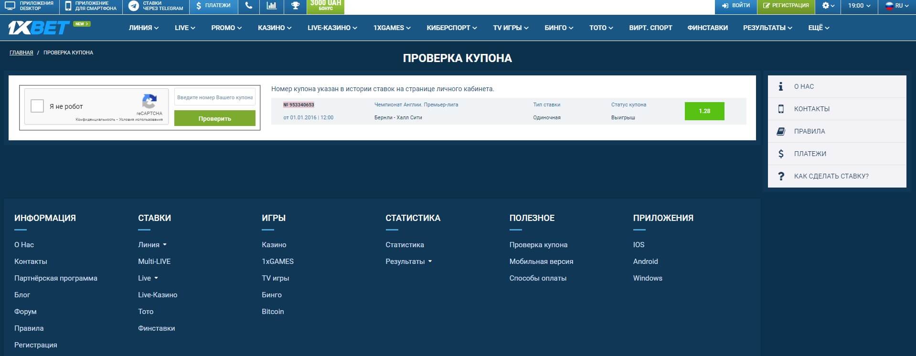This screenshot has width=916, height=356.
Task: Focus the coupon number input field
Action: point(215,97)
